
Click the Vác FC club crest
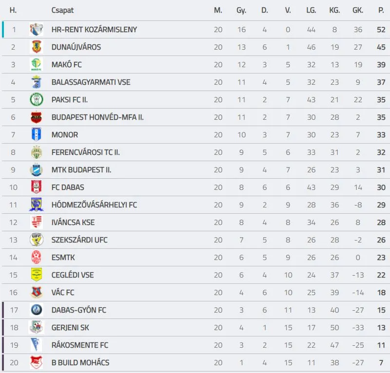(37, 293)
